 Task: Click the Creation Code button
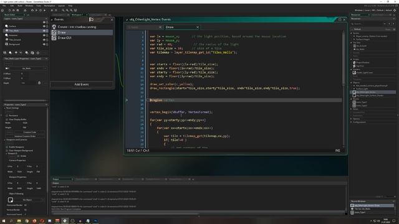point(29,133)
